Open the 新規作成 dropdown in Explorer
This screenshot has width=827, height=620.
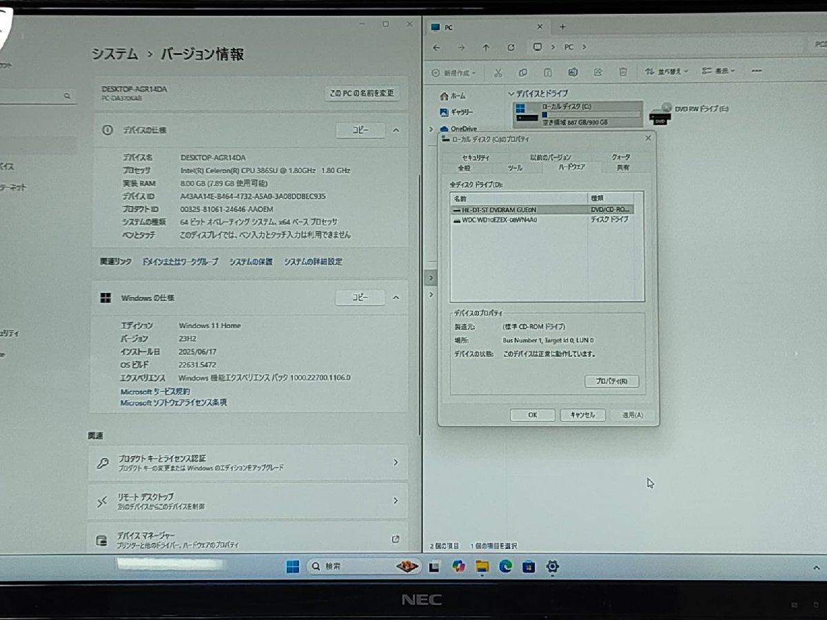click(453, 72)
